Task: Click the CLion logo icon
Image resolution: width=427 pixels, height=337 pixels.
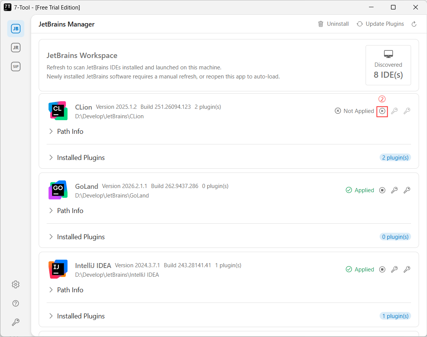Action: click(58, 111)
